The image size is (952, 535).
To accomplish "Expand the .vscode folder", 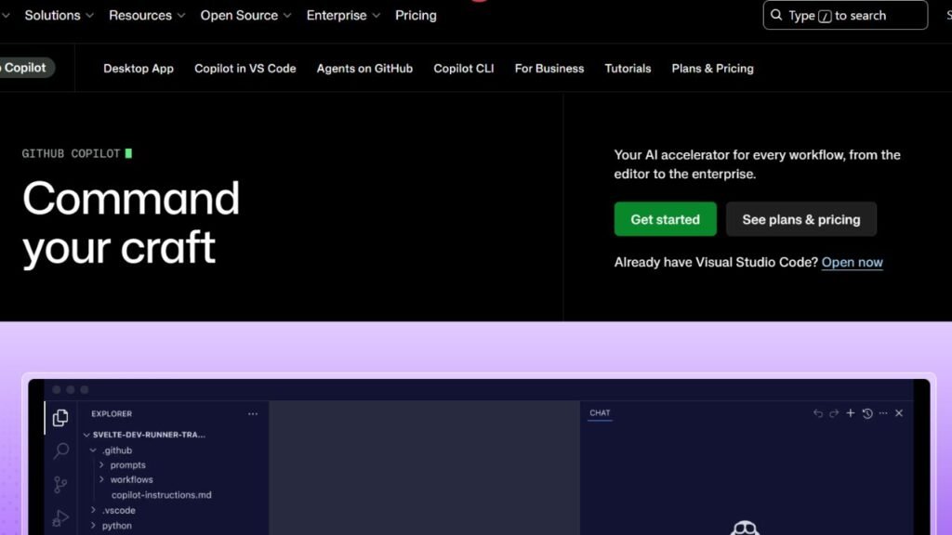I will 113,511.
